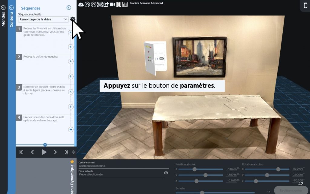Select marker B of step 1

coord(71,47)
